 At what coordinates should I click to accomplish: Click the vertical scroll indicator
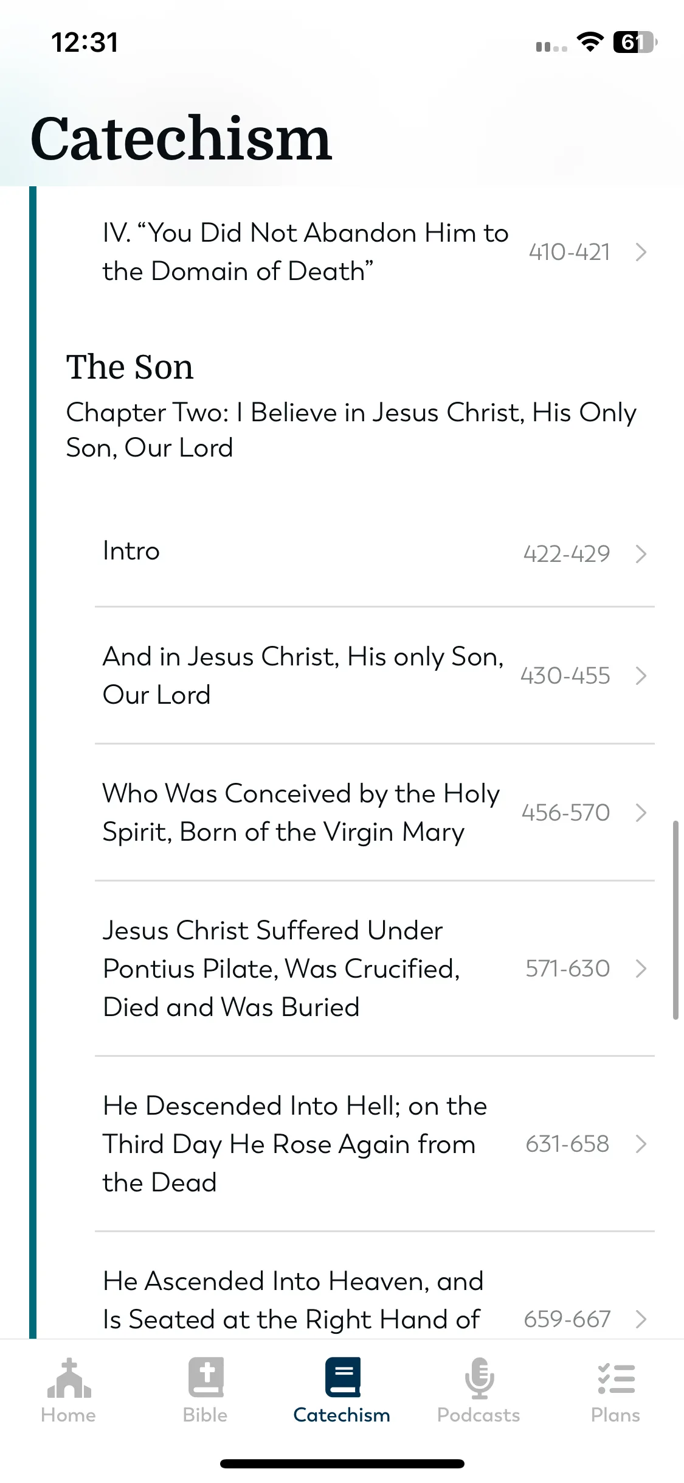tap(675, 920)
